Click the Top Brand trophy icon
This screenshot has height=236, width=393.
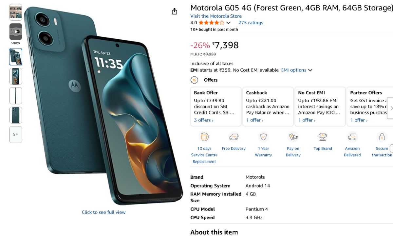point(323,137)
